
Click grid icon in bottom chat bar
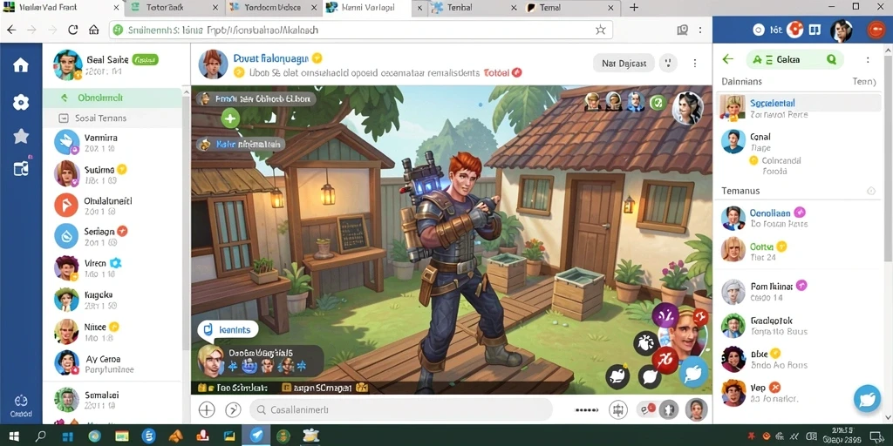coord(618,409)
